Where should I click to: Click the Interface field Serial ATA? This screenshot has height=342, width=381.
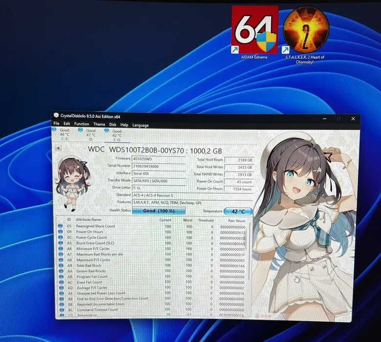click(159, 173)
